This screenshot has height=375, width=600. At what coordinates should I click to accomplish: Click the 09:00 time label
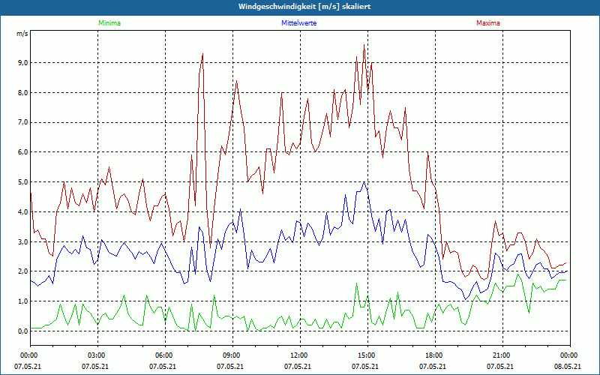(230, 355)
